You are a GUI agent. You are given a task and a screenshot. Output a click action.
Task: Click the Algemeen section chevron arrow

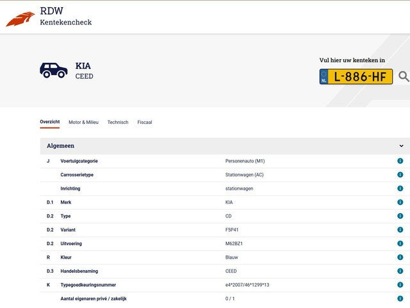tap(401, 146)
